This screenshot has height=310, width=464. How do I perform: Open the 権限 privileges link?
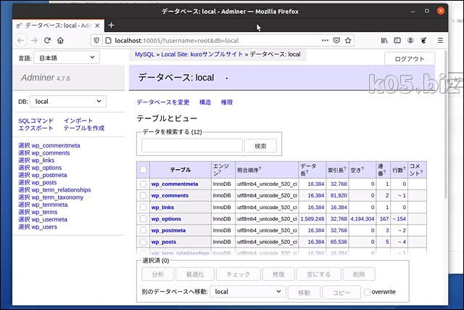pos(227,102)
